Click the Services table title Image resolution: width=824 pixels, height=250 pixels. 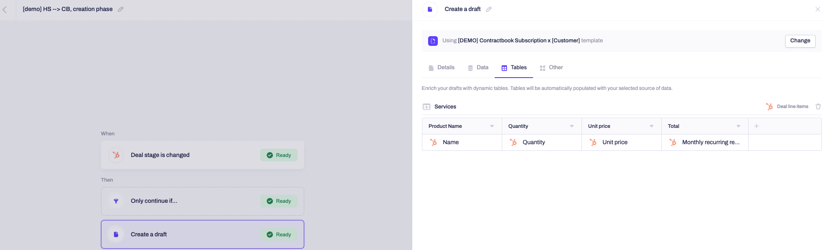(445, 107)
